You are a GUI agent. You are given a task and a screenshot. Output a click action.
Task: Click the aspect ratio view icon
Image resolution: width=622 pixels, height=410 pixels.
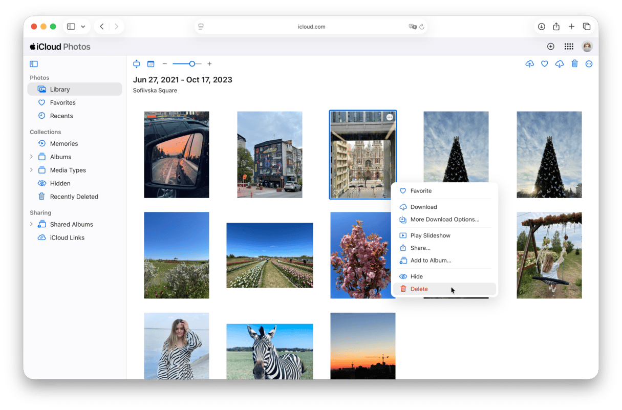(x=137, y=64)
